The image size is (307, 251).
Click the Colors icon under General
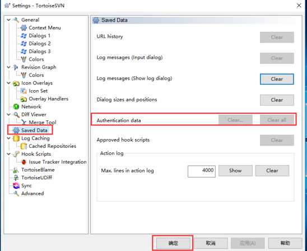[24, 59]
